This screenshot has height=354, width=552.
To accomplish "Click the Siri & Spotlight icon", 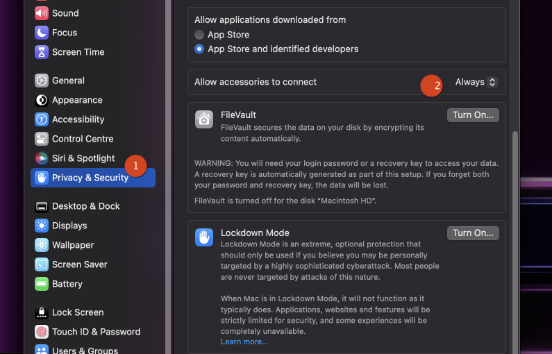I will pos(42,158).
